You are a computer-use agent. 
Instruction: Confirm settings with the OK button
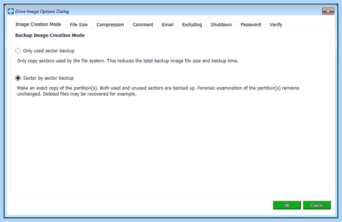pos(287,205)
